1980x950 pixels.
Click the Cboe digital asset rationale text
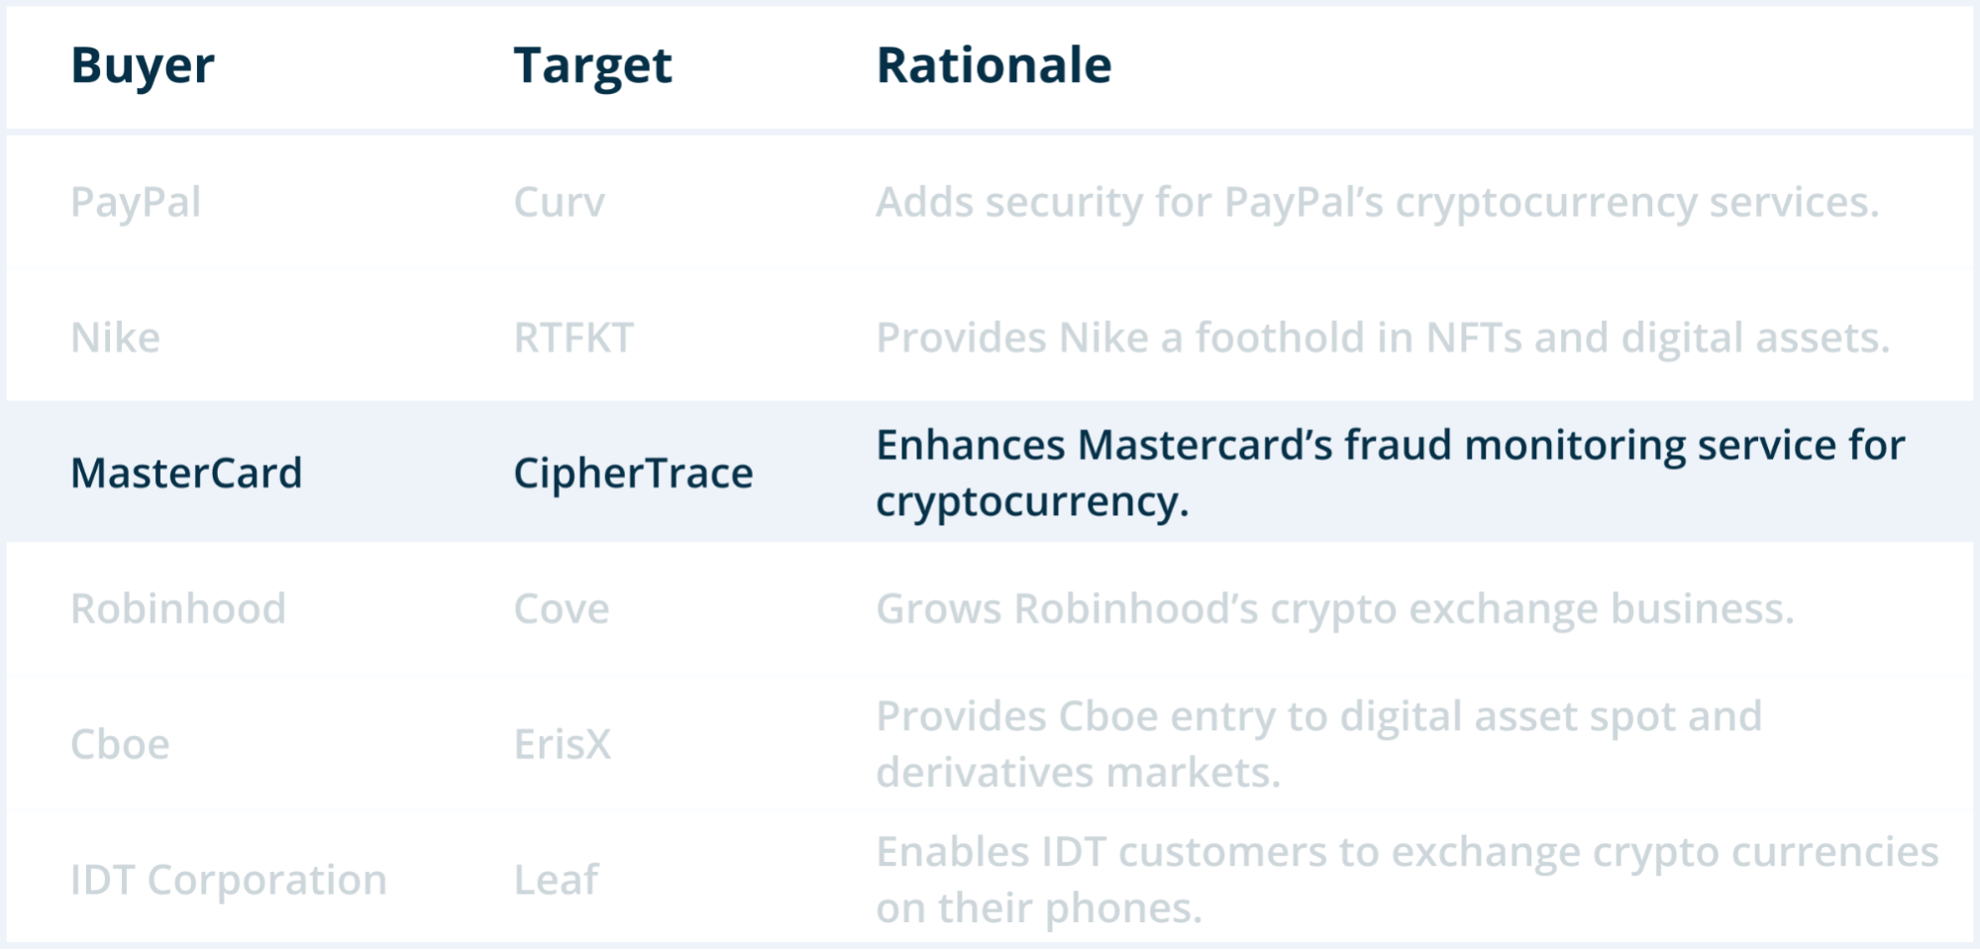click(x=1318, y=744)
